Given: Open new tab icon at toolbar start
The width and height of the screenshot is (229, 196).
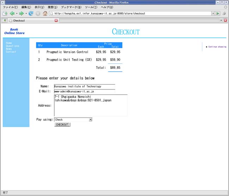Looking at the screenshot, I should [5, 13].
